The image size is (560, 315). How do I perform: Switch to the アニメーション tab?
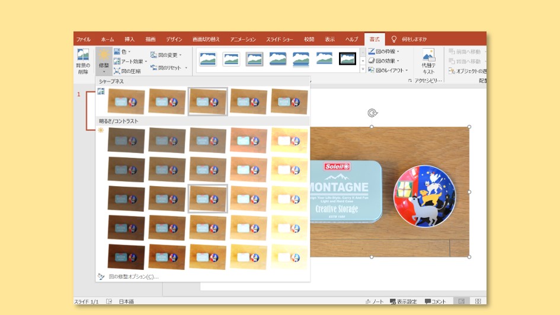point(243,39)
